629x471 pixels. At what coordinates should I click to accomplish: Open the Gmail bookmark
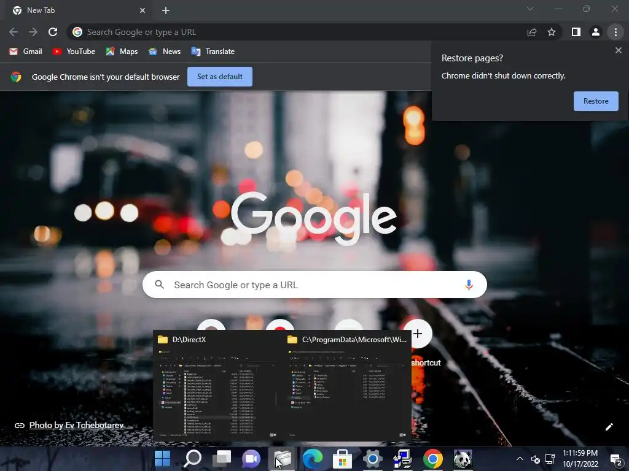(x=26, y=52)
